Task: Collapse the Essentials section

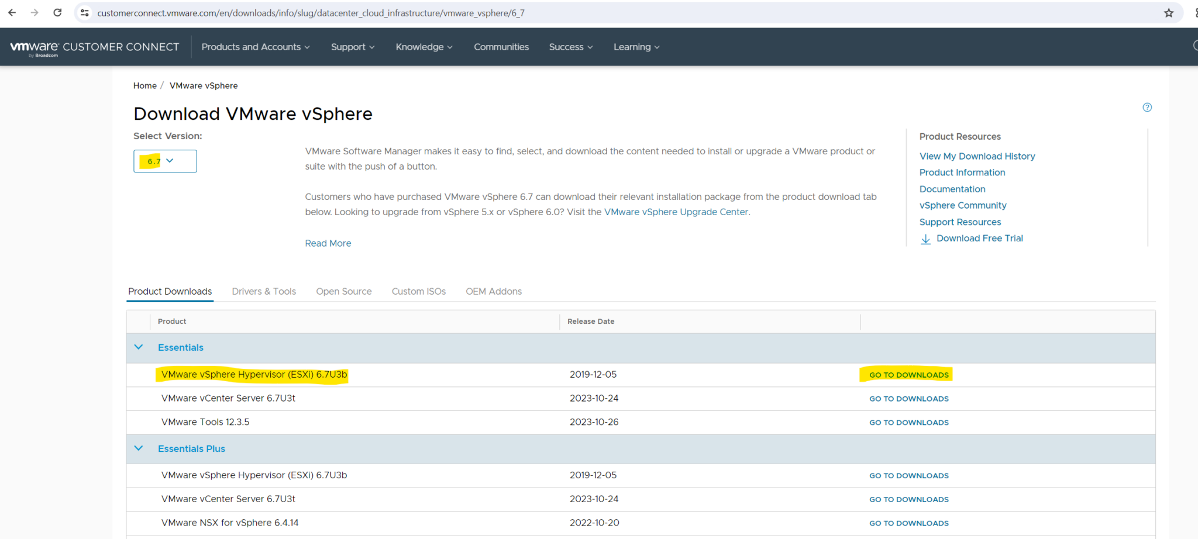Action: [139, 347]
